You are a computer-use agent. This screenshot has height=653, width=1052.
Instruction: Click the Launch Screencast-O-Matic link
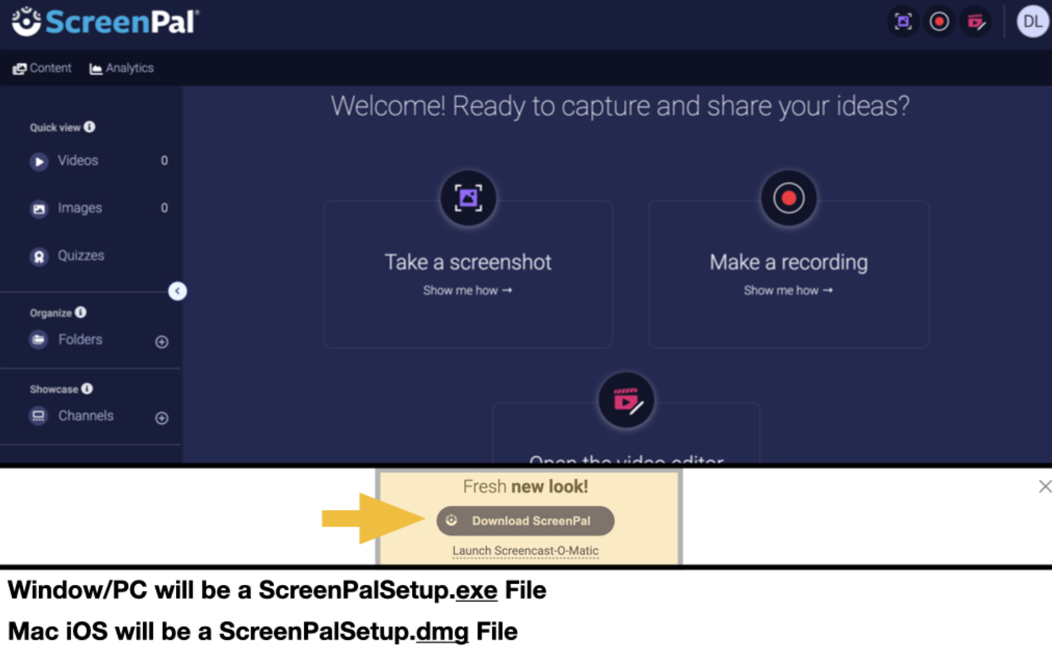[x=525, y=550]
